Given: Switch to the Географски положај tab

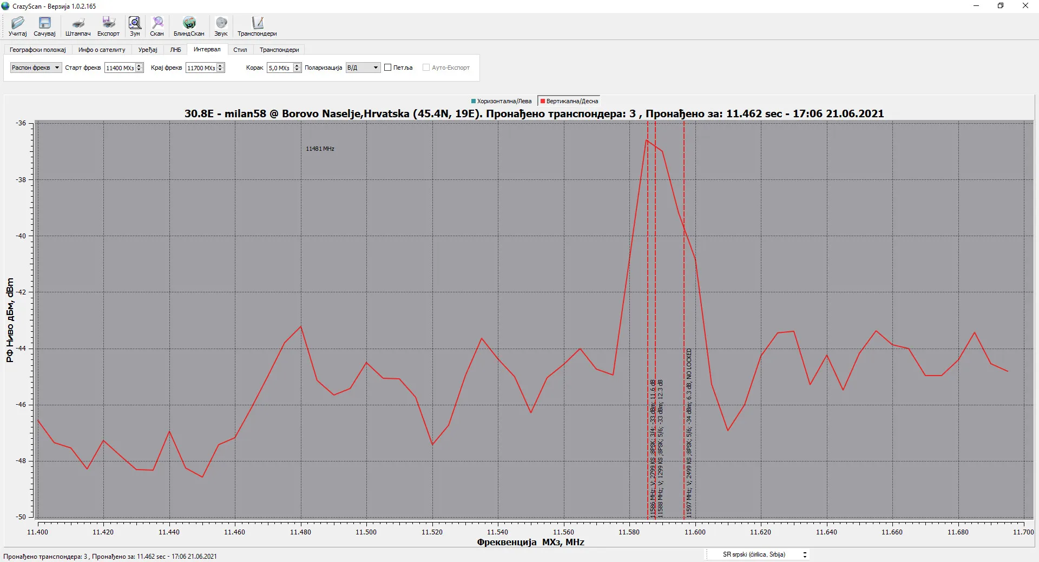Looking at the screenshot, I should (x=37, y=50).
